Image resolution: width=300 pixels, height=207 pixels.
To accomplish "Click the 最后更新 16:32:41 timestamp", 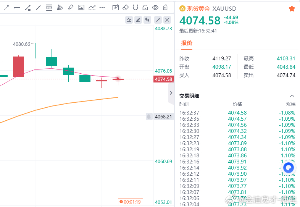I will tap(198, 31).
